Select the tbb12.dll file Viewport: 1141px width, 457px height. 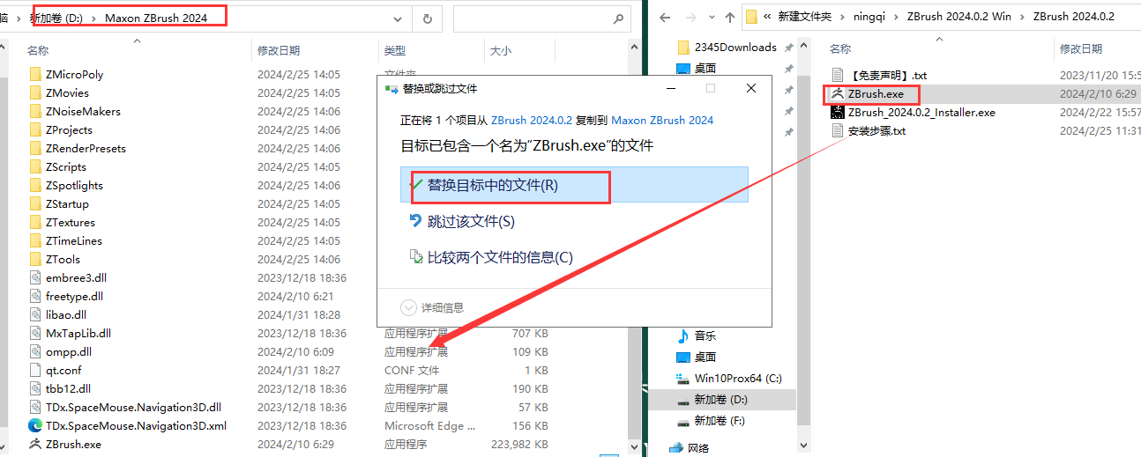pos(68,388)
